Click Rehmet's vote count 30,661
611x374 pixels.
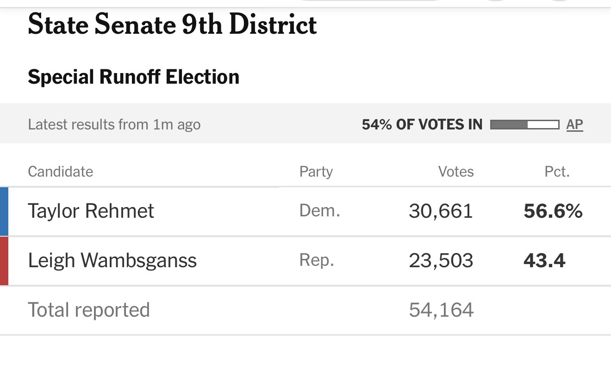pyautogui.click(x=441, y=211)
